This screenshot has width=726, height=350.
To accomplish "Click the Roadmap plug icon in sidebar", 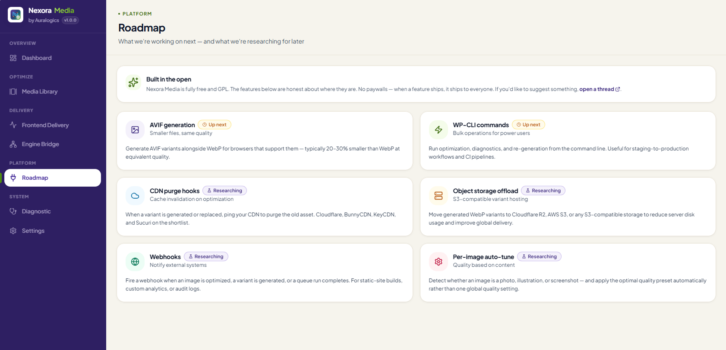I will (x=13, y=178).
